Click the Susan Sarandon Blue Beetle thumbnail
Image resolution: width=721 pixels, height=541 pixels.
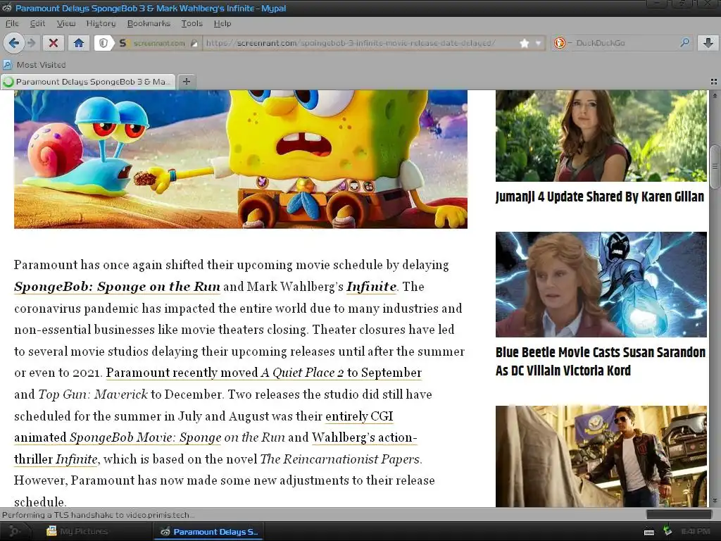point(601,285)
